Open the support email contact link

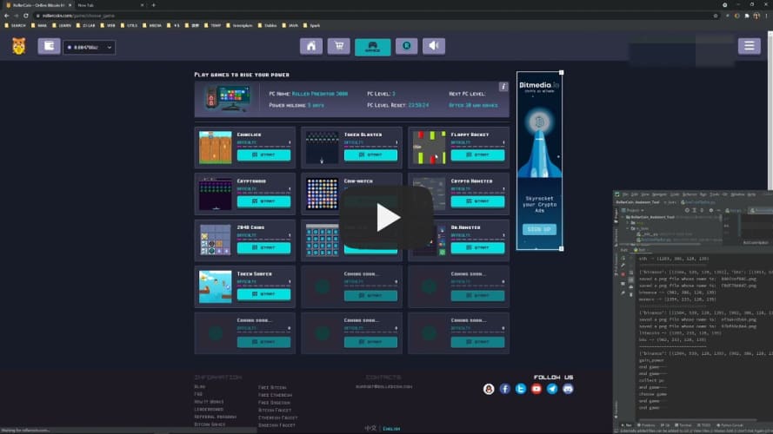(384, 387)
